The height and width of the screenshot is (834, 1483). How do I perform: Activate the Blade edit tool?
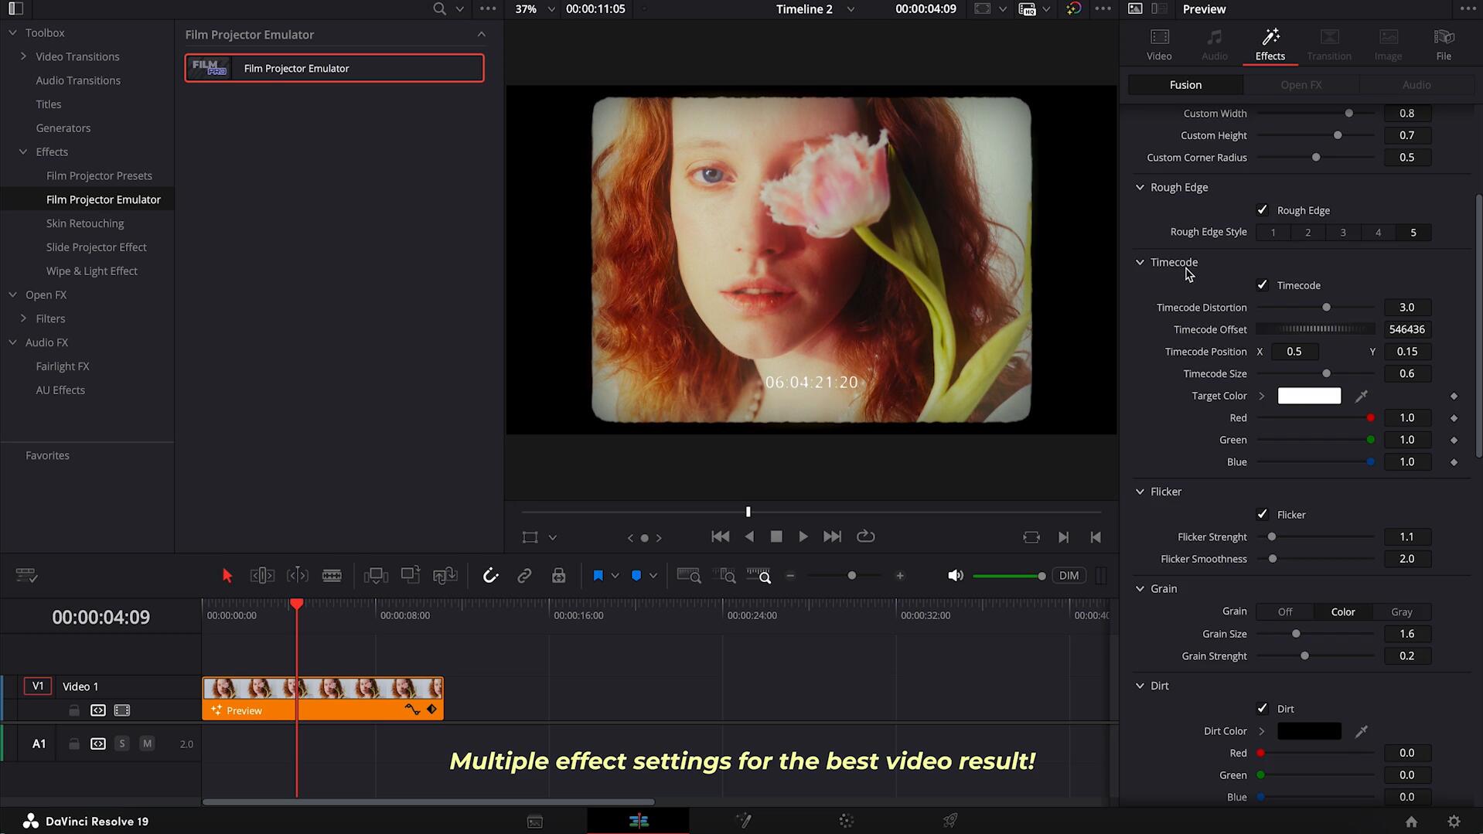(x=332, y=576)
